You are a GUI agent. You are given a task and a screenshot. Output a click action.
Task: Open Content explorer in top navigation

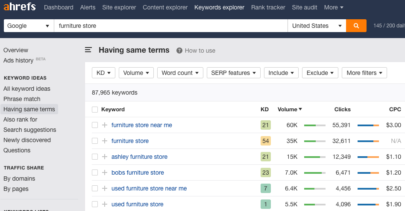click(165, 7)
